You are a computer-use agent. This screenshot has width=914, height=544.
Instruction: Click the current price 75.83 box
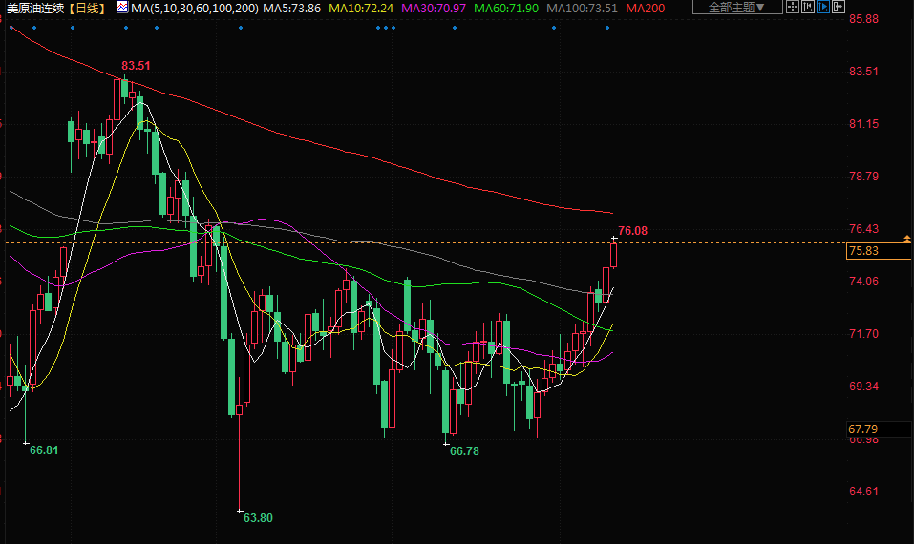coord(879,251)
